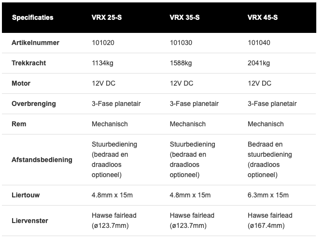Click the Liertouw row label
This screenshot has height=239, width=324.
[x=26, y=195]
